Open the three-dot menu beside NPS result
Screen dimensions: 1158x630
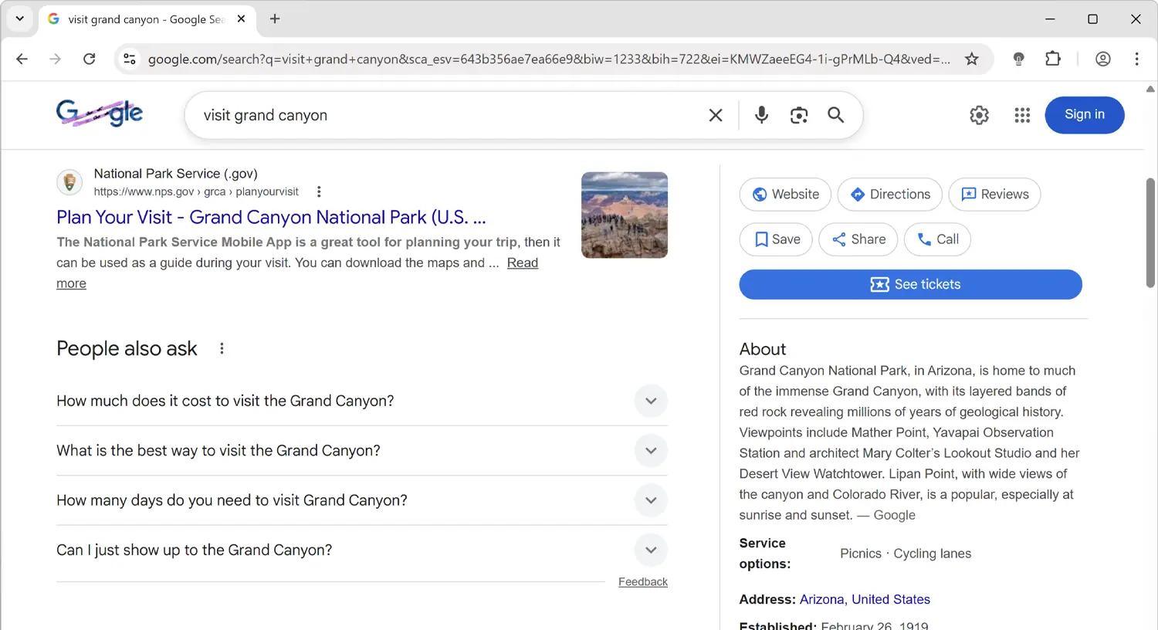[319, 191]
